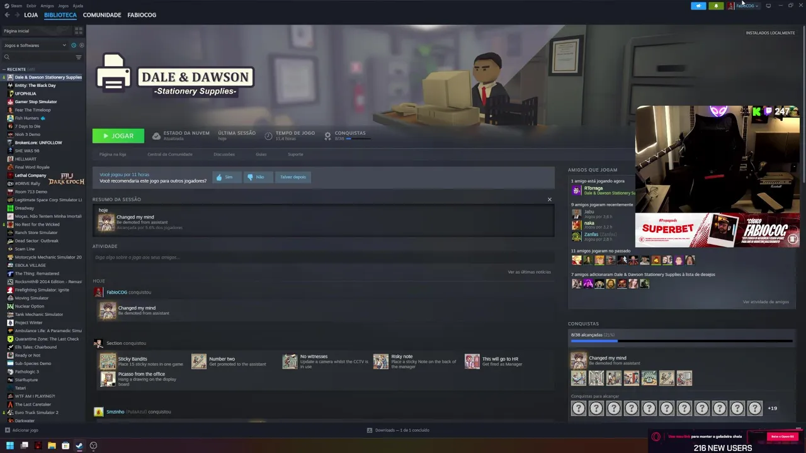Open Ver as últimas notícias link
This screenshot has width=806, height=453.
click(529, 272)
